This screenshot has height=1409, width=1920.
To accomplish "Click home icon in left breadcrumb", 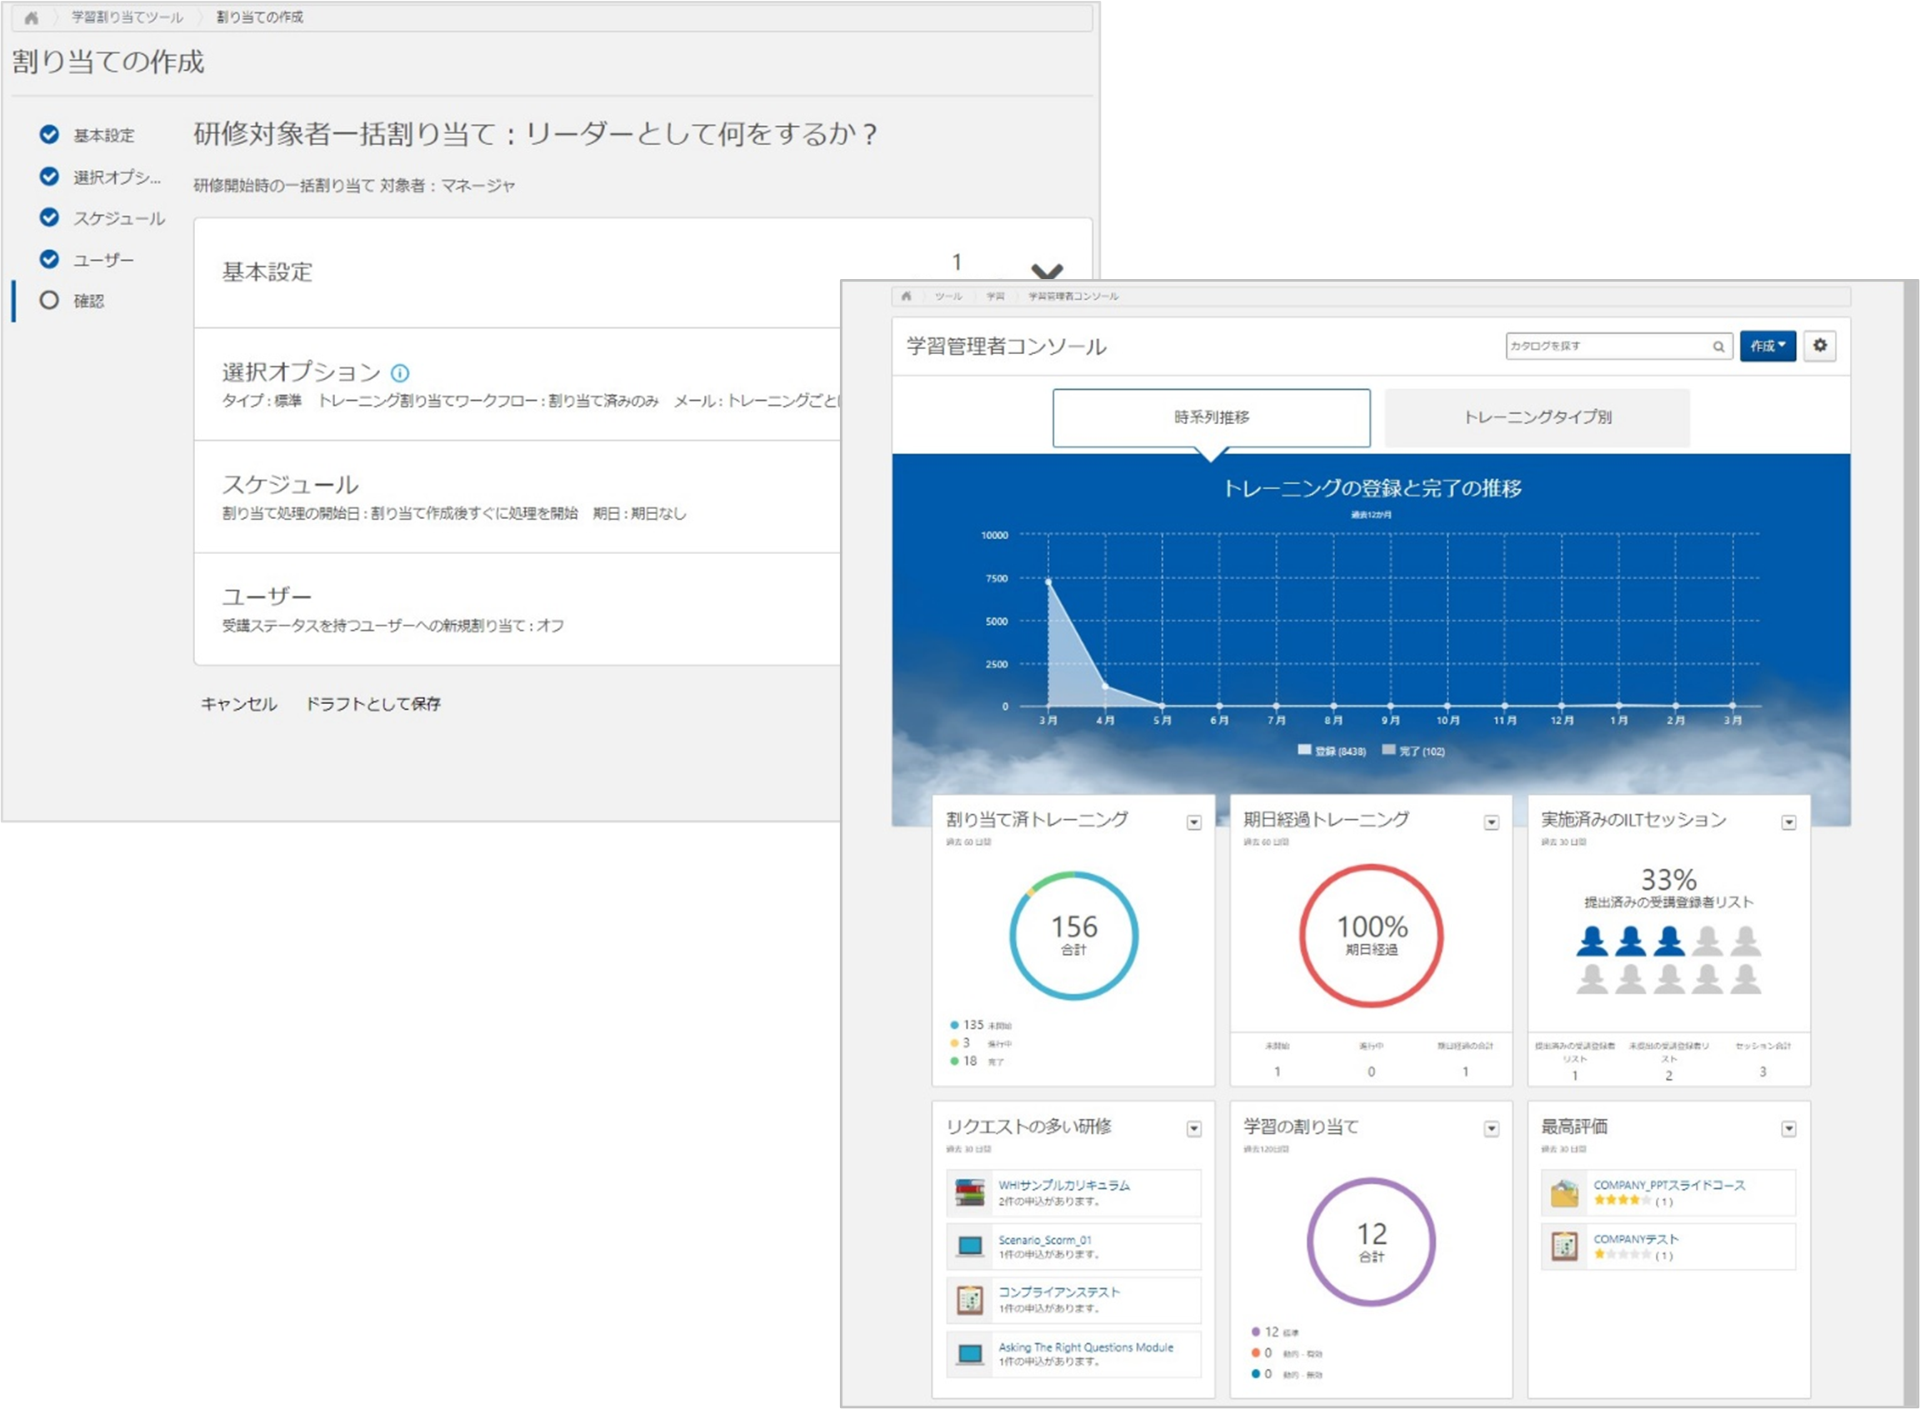I will (32, 17).
